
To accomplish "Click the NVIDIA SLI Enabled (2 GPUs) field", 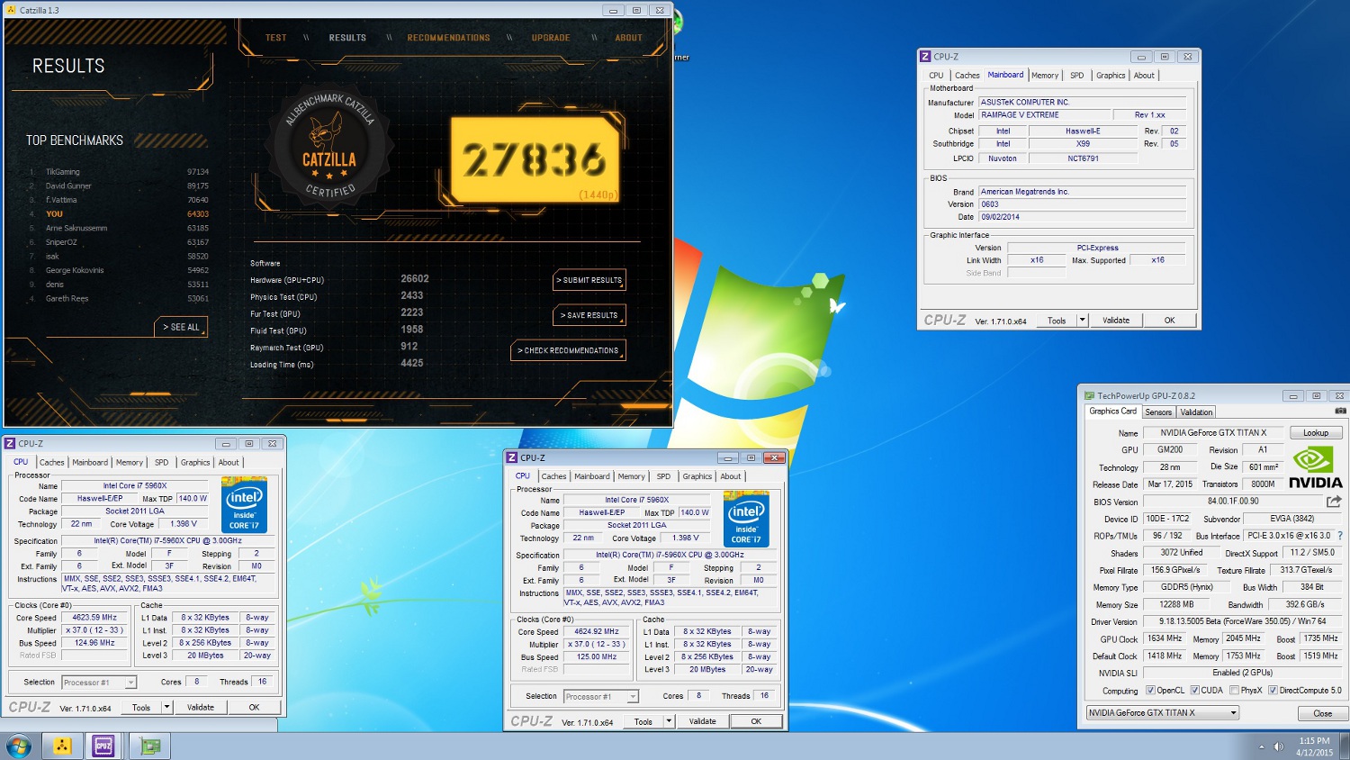I will (1243, 673).
